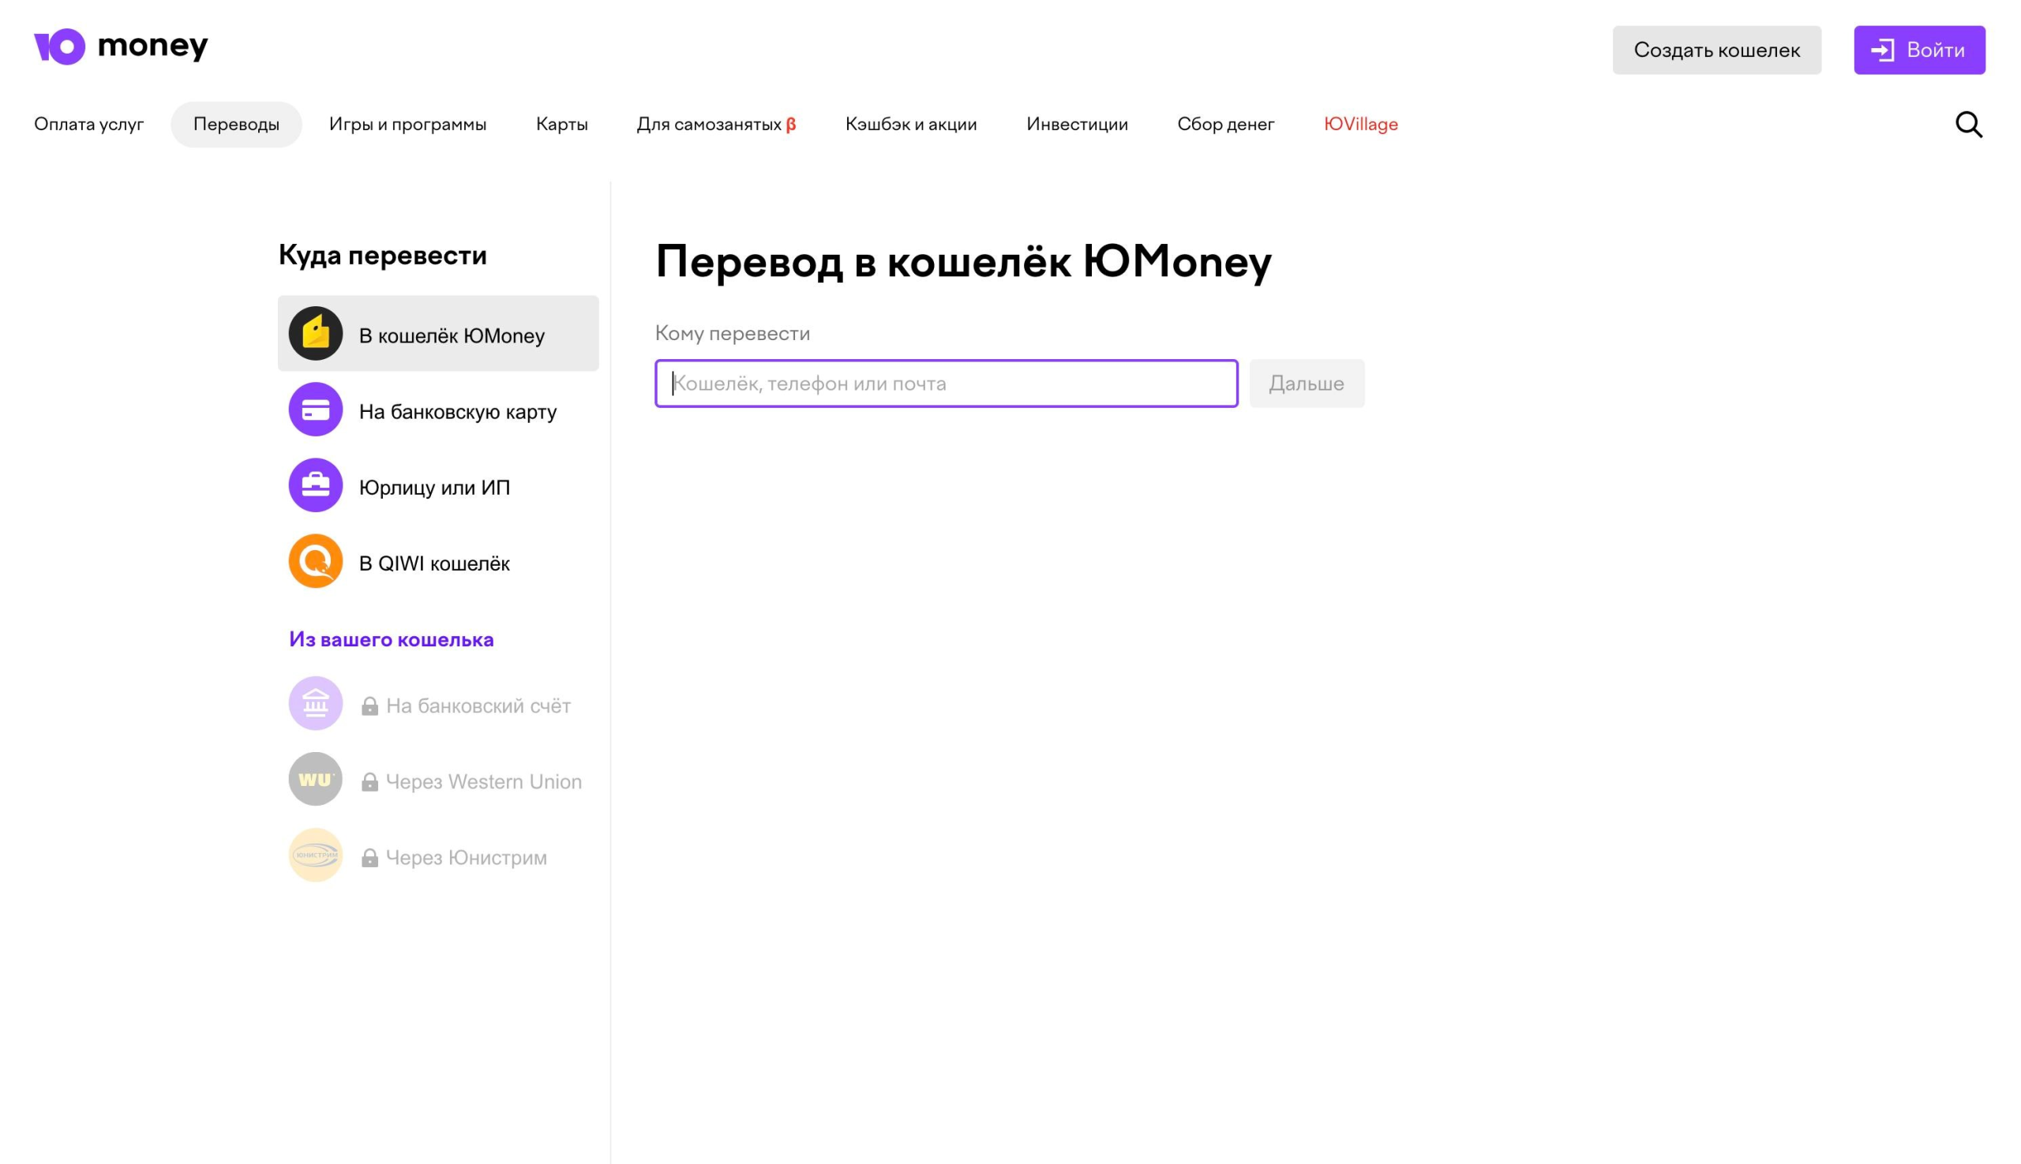Open the search magnifier icon
Screen dimensions: 2021x1164
(1968, 124)
